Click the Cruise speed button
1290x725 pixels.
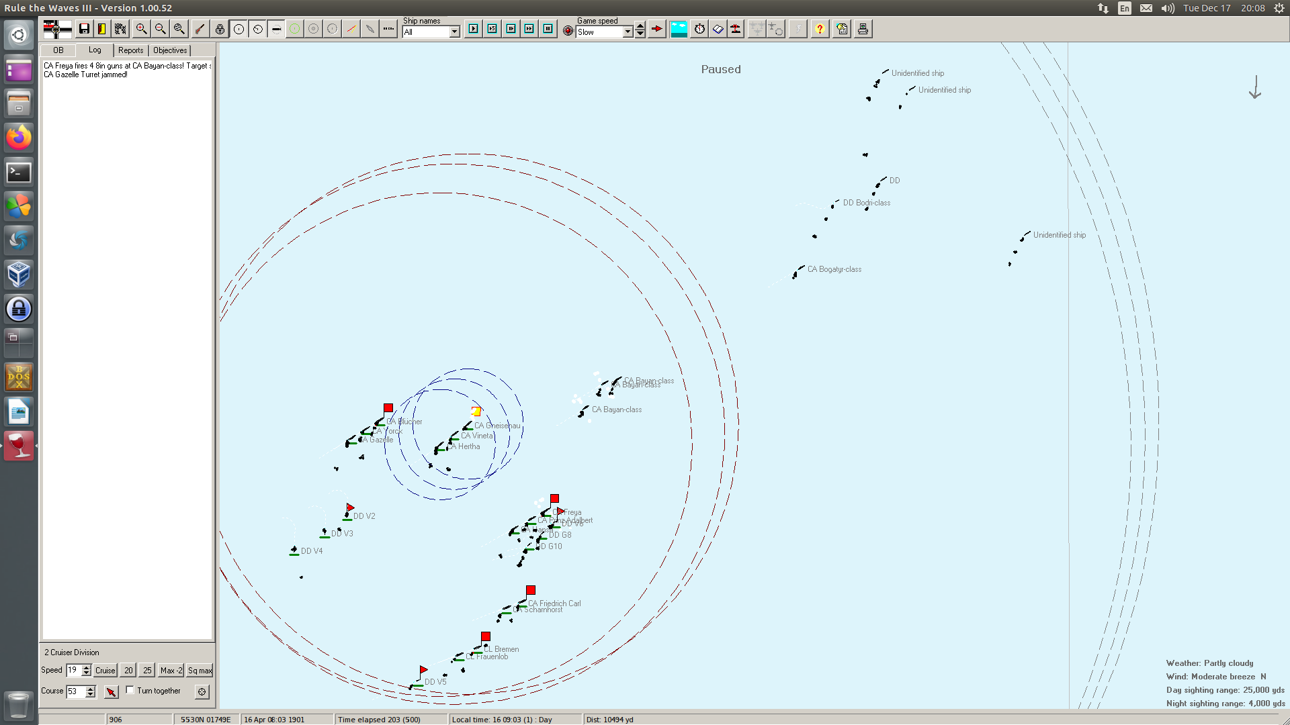pyautogui.click(x=105, y=671)
